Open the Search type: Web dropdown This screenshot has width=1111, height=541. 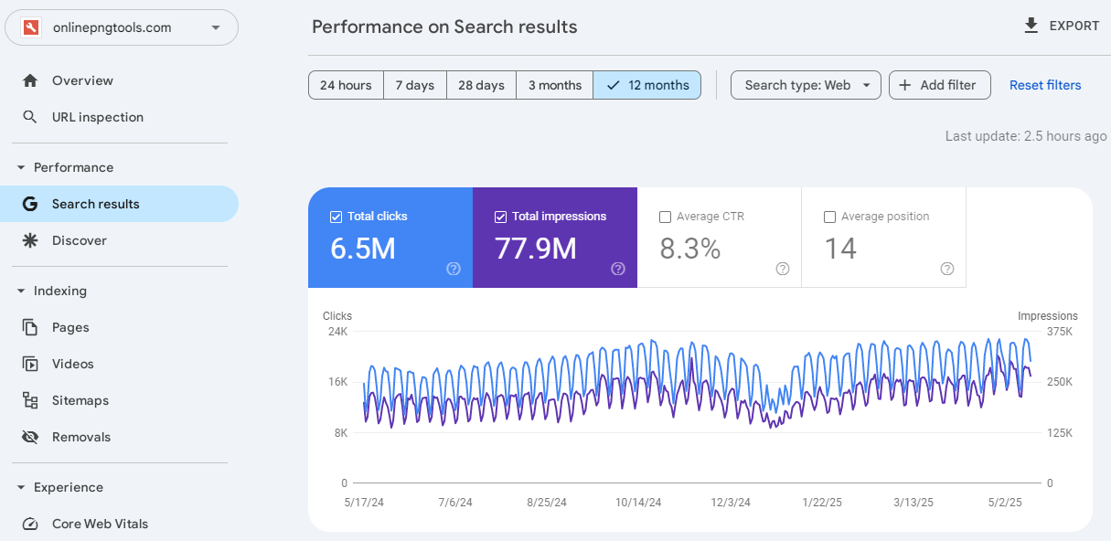point(806,85)
